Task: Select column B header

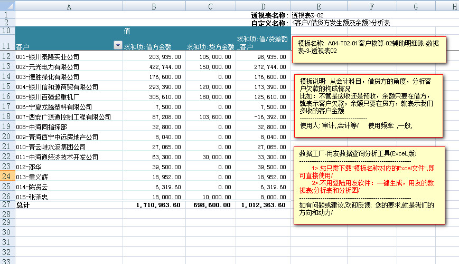Action: tap(154, 6)
